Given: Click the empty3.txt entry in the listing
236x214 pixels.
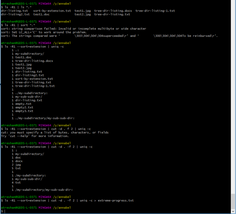Looking at the screenshot, I should pos(24,111).
